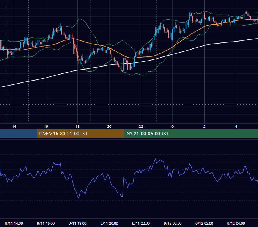Click the 22 hour label on price chart axis
Screen dimensions: 258x227
[141, 127]
